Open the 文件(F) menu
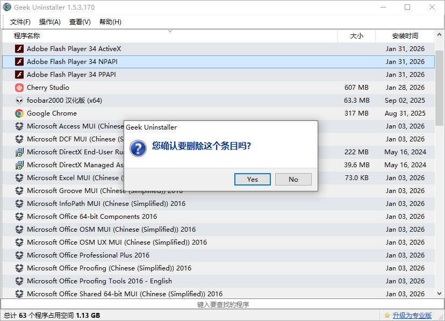The width and height of the screenshot is (445, 321). pyautogui.click(x=20, y=22)
